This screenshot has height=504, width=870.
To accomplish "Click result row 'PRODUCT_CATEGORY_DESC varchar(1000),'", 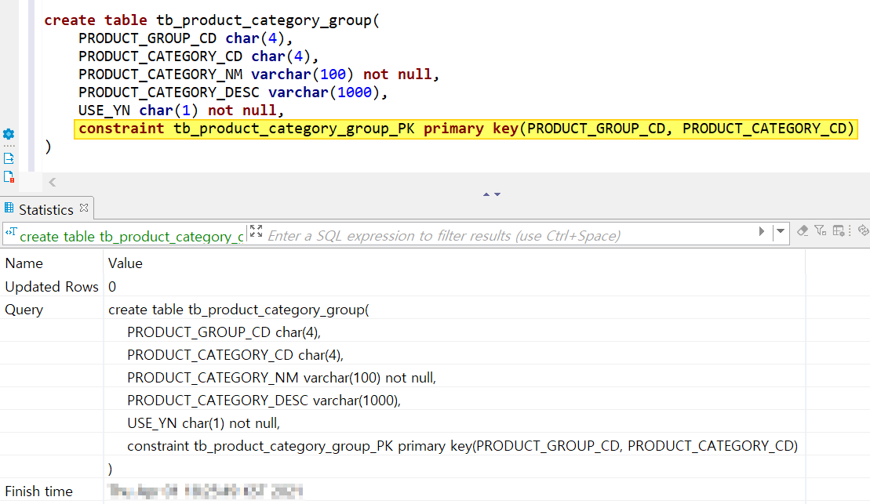I will (264, 401).
